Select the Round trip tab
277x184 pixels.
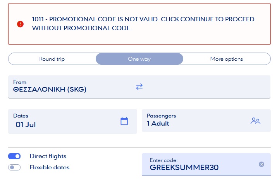[x=52, y=59]
